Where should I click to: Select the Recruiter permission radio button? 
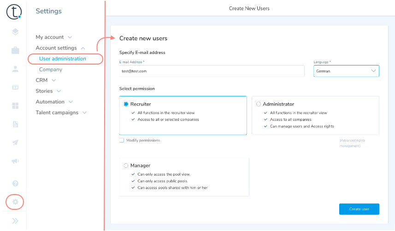tap(126, 104)
